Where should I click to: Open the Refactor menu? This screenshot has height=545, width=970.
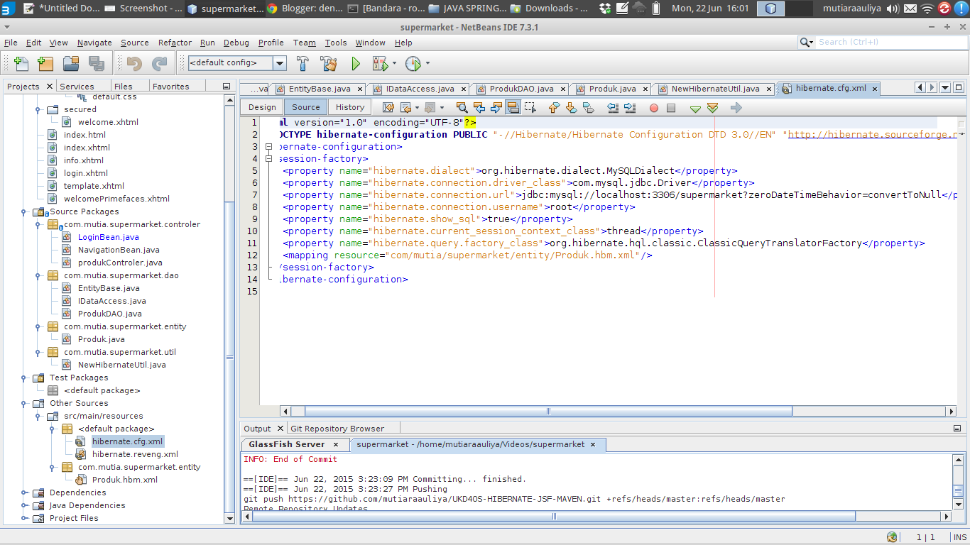(174, 43)
